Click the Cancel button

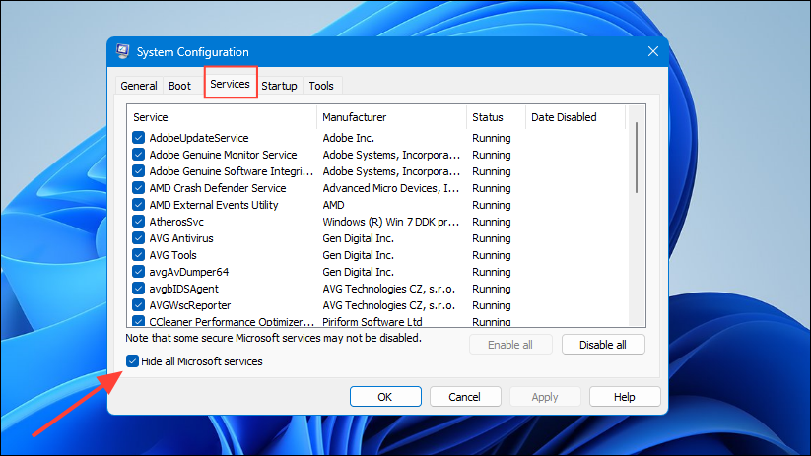(x=465, y=397)
